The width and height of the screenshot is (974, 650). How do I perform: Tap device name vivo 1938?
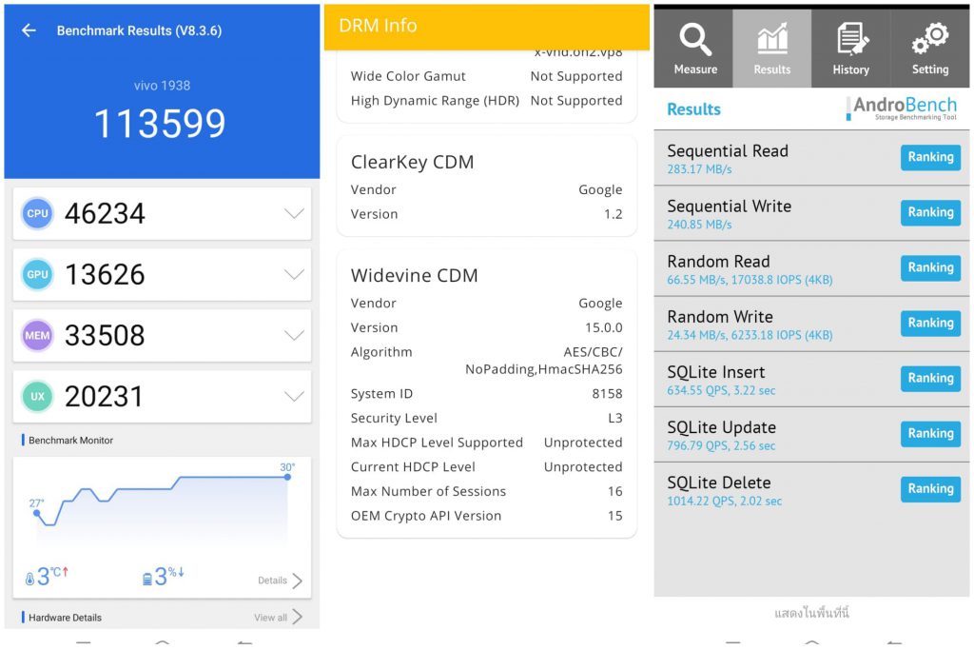(x=162, y=85)
